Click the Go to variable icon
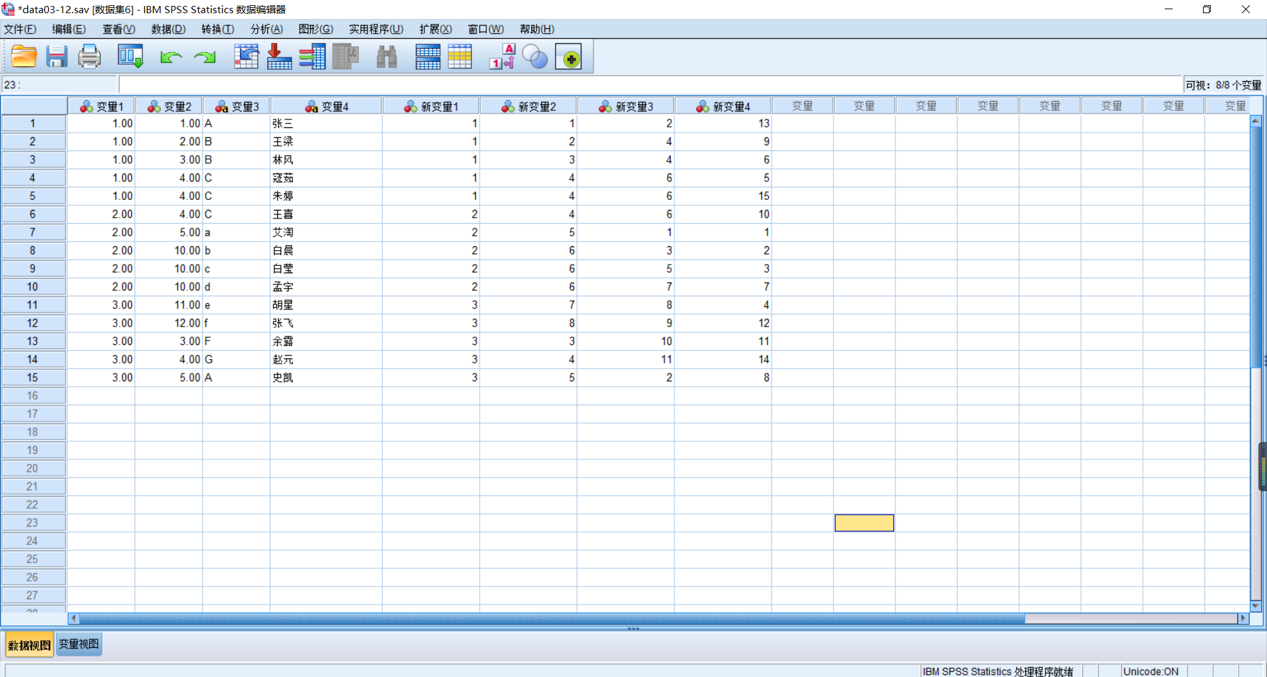 [x=279, y=57]
